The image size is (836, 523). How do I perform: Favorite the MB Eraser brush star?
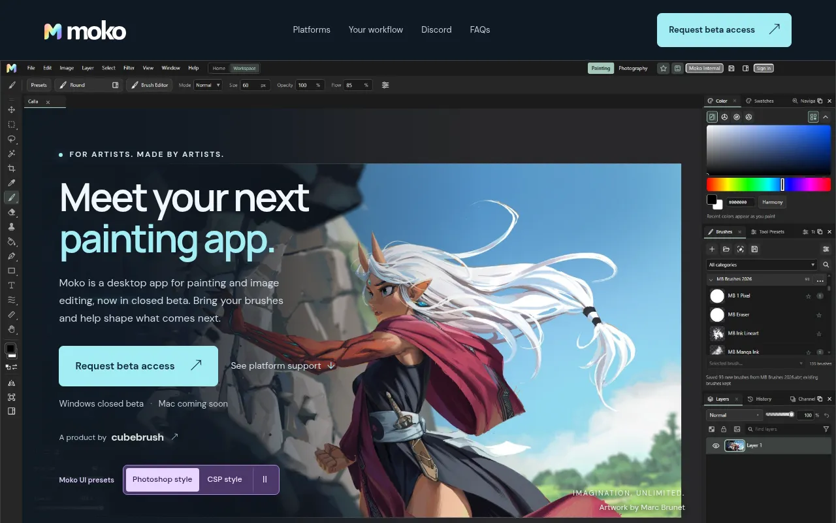[x=819, y=315]
